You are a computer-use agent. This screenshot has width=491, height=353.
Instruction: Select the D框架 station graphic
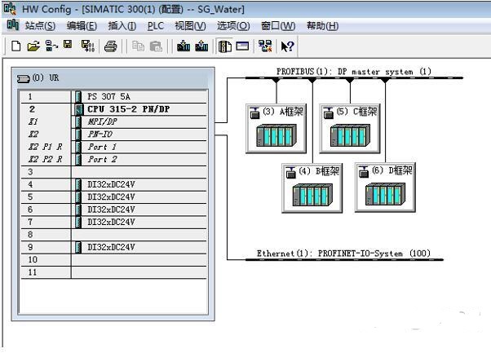[385, 194]
